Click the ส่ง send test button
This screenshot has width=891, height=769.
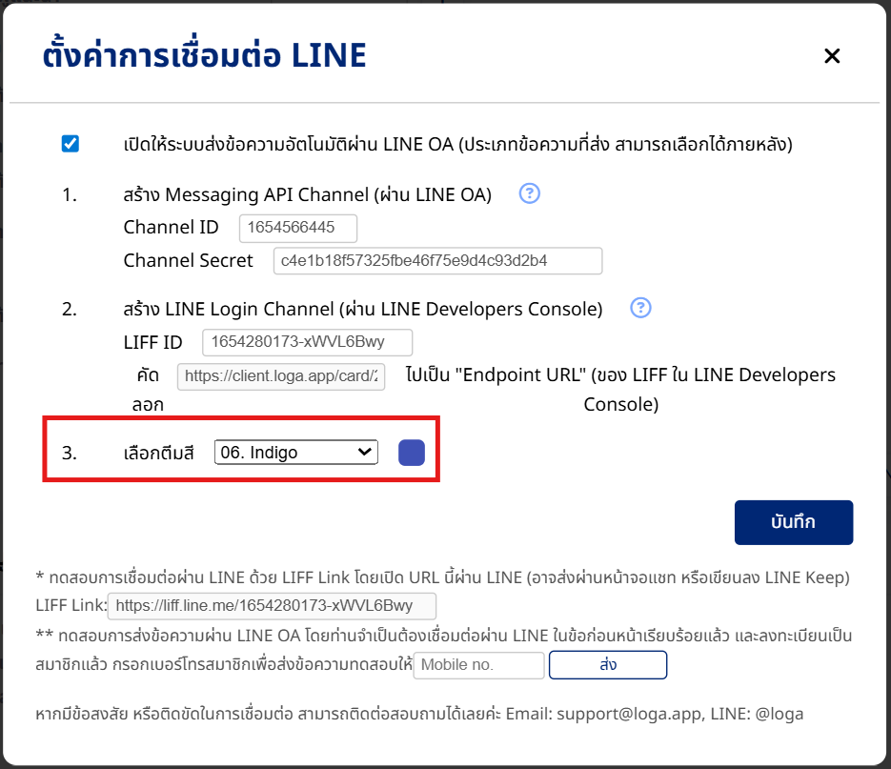tap(608, 665)
